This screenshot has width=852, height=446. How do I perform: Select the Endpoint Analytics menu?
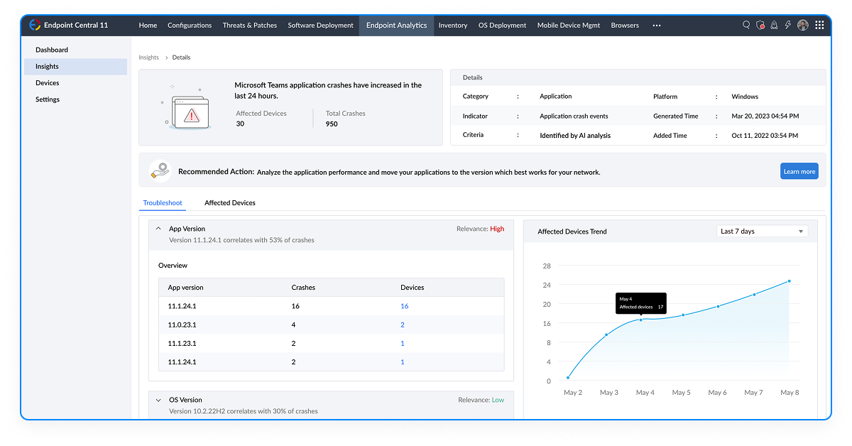click(x=397, y=26)
